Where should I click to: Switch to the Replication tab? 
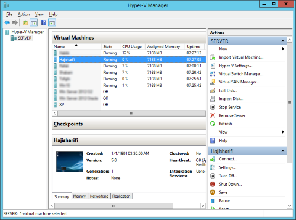pyautogui.click(x=121, y=196)
